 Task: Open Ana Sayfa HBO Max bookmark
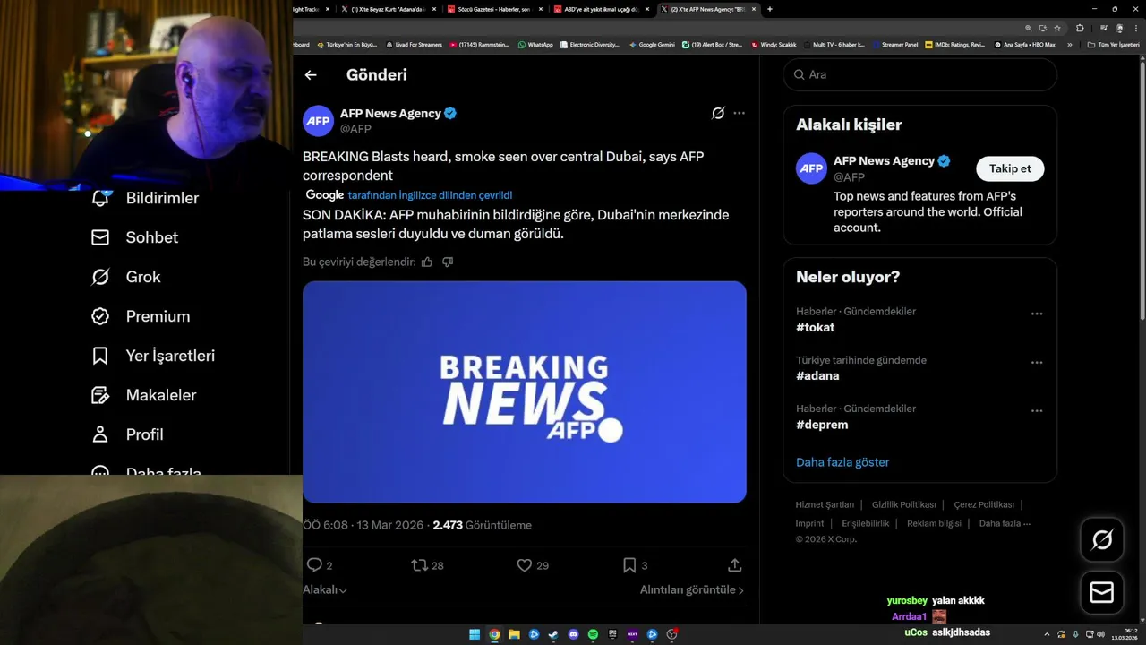coord(1024,44)
